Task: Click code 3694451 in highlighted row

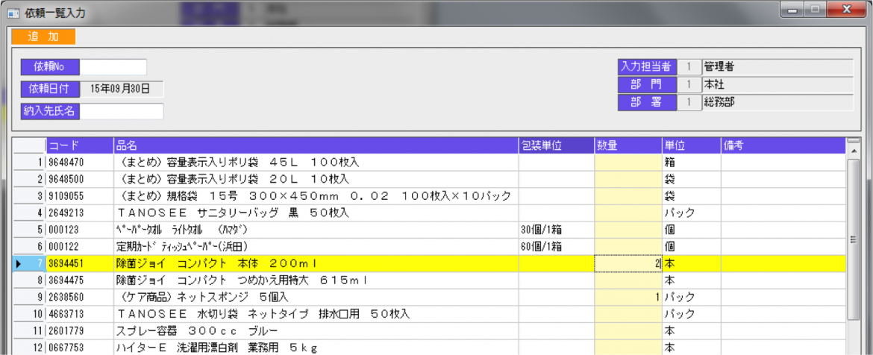Action: pos(80,263)
